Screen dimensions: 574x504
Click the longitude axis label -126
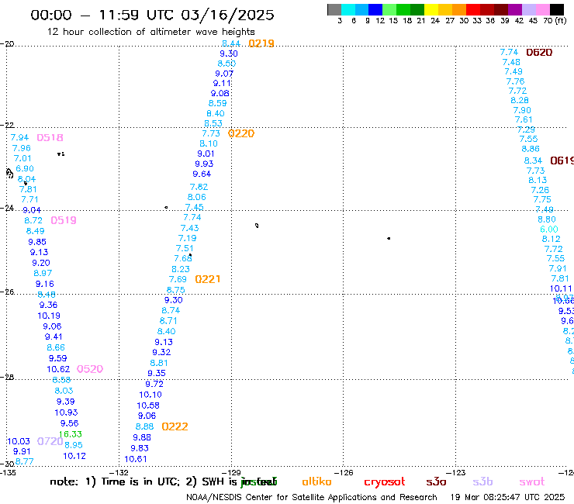tap(344, 473)
